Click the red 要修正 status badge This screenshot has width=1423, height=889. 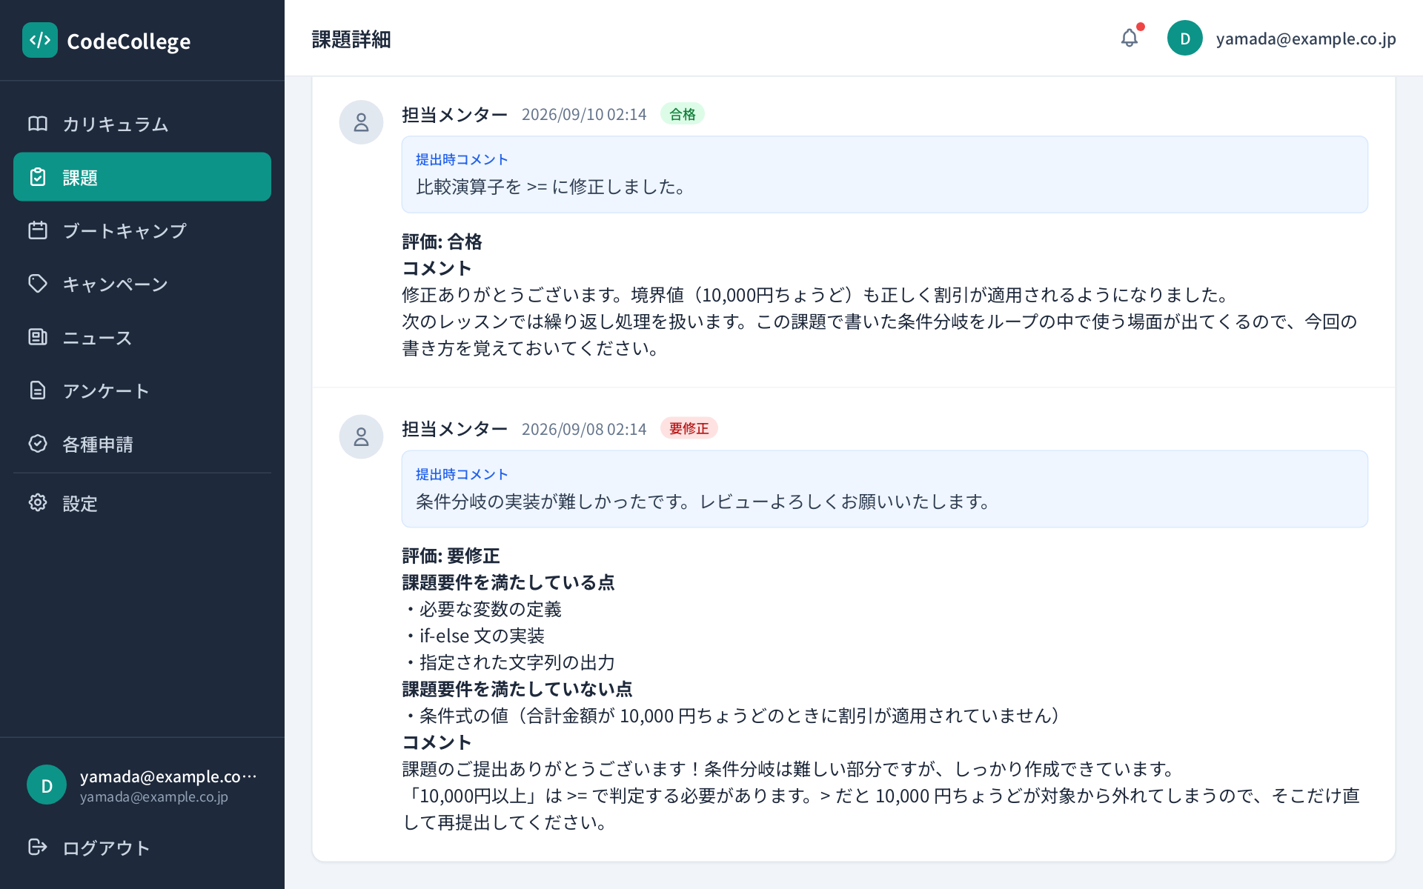coord(689,428)
